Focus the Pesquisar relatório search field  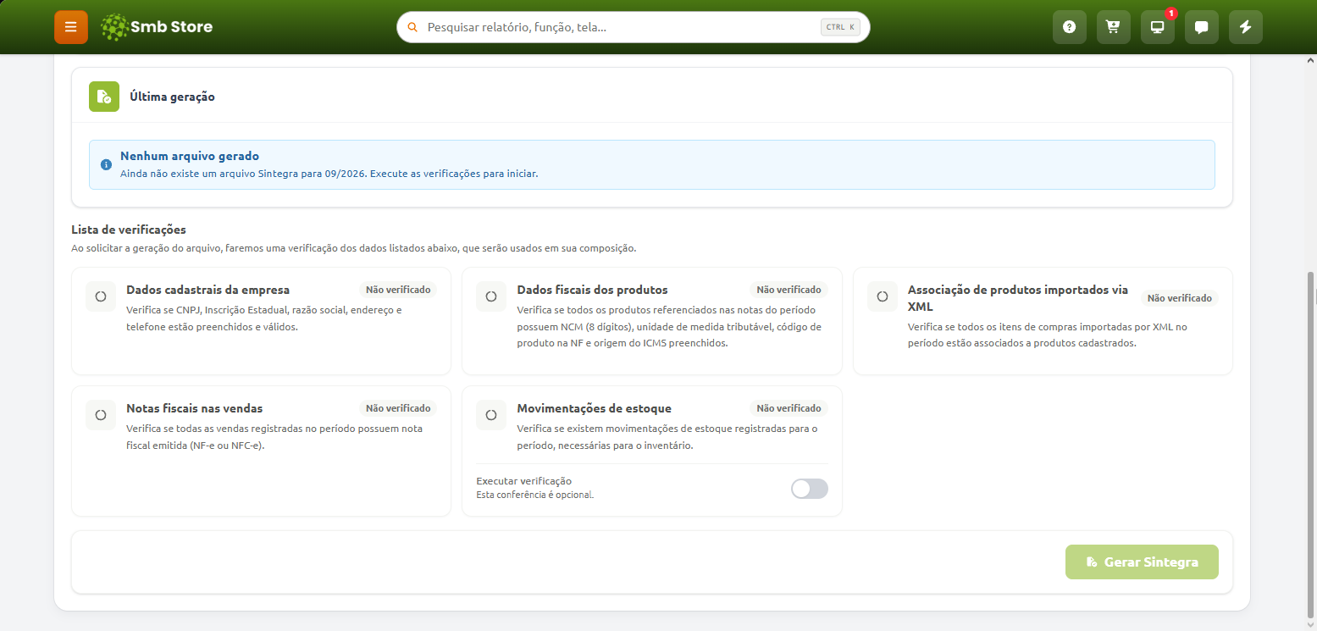pos(634,27)
